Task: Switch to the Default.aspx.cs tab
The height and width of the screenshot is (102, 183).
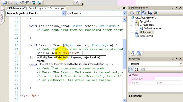Action: [37, 8]
